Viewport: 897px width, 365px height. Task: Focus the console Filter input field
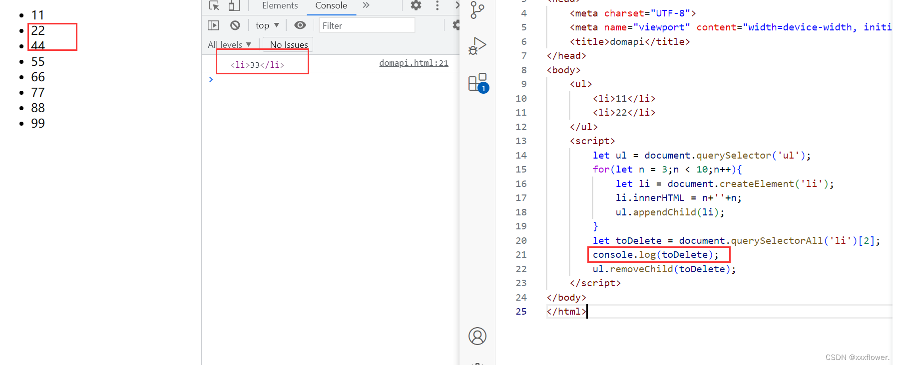click(367, 25)
